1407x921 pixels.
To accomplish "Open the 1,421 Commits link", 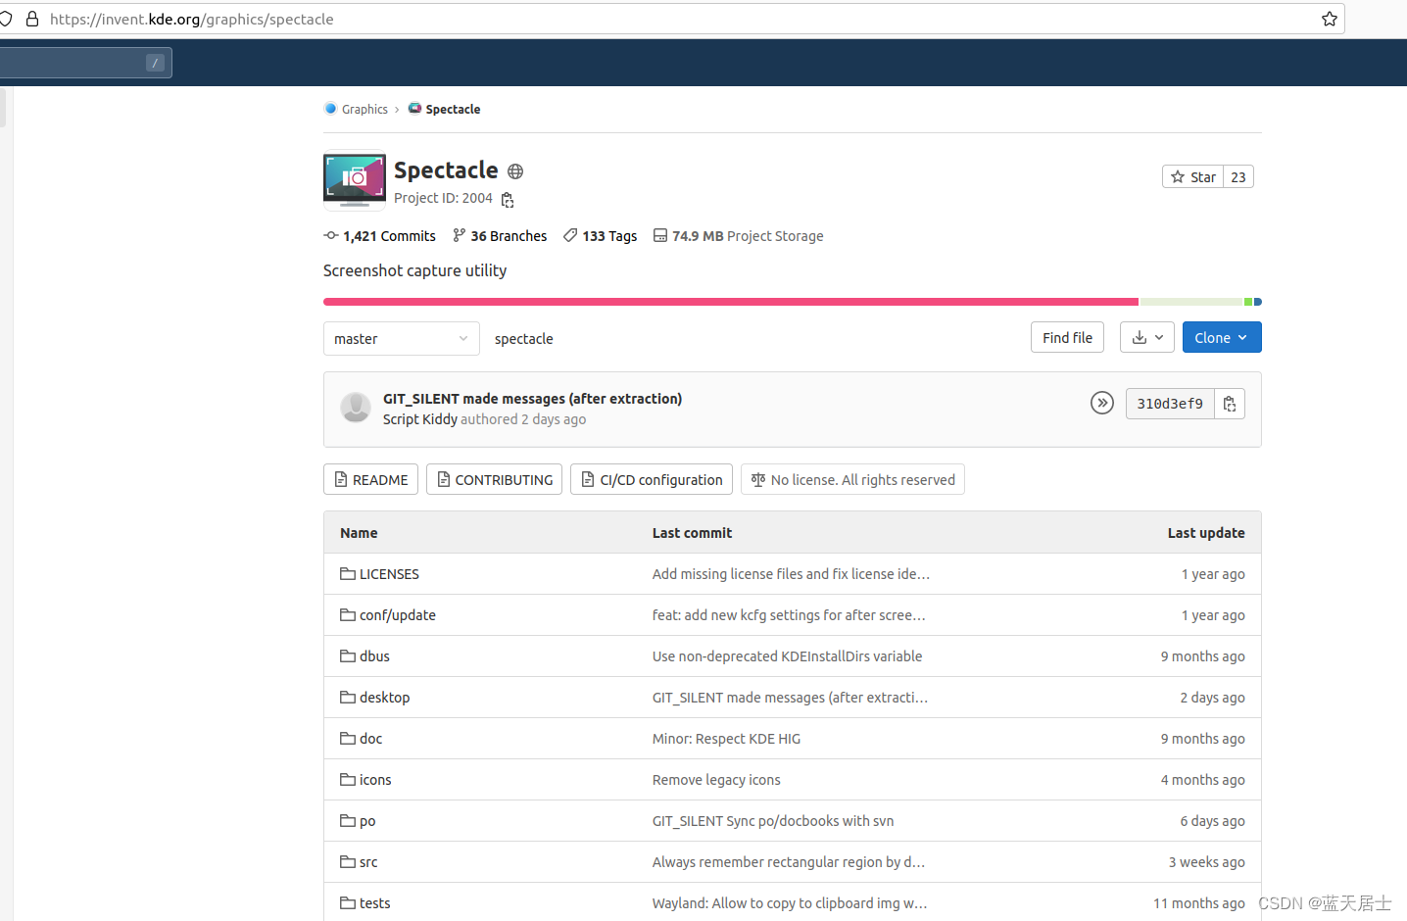I will (380, 236).
